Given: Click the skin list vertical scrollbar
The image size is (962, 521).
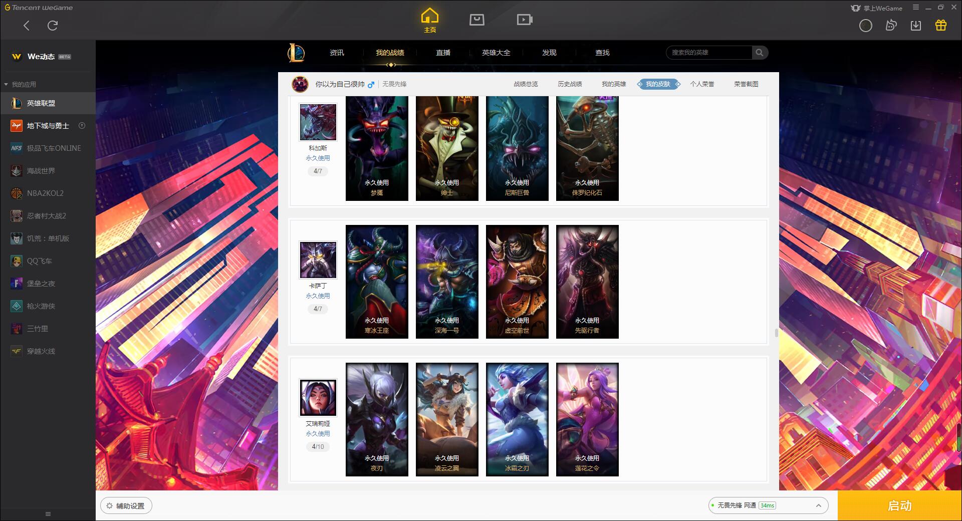Looking at the screenshot, I should tap(776, 333).
